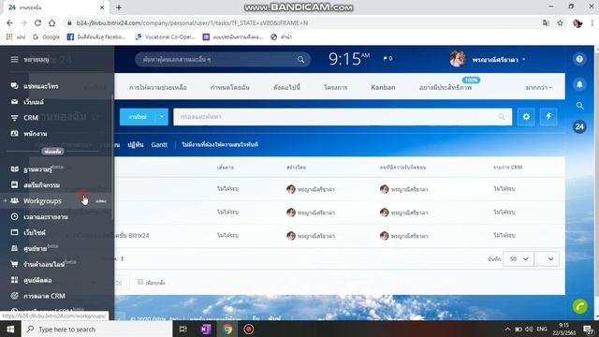The image size is (599, 337).
Task: Click the no tasks require attention counter text
Action: pos(220,144)
